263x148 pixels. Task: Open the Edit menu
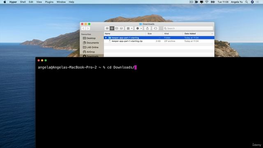point(31,2)
